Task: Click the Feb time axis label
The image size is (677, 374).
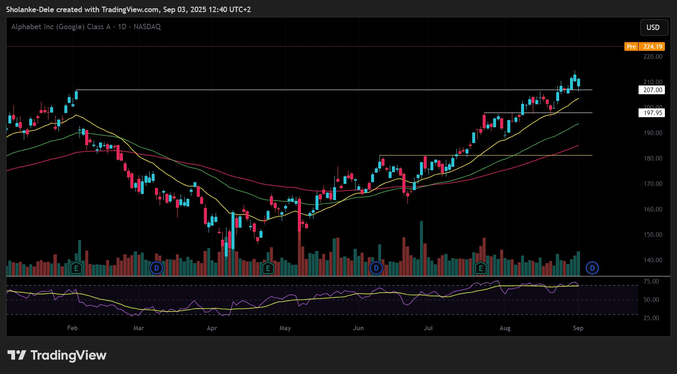Action: pyautogui.click(x=72, y=328)
